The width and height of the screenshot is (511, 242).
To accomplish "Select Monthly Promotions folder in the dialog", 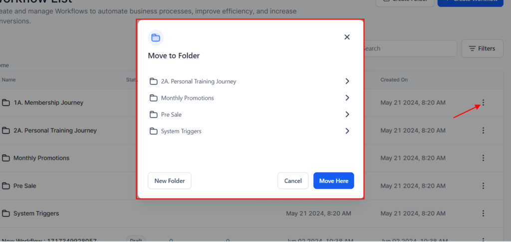I will coord(187,98).
